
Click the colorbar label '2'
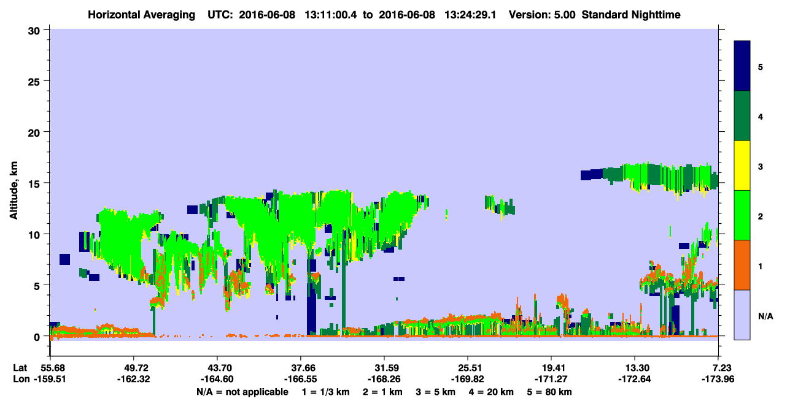[x=761, y=216]
